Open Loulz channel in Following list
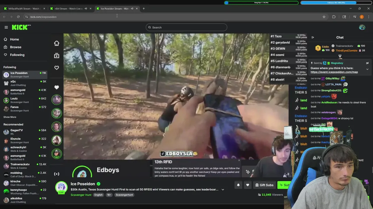 click(25, 100)
